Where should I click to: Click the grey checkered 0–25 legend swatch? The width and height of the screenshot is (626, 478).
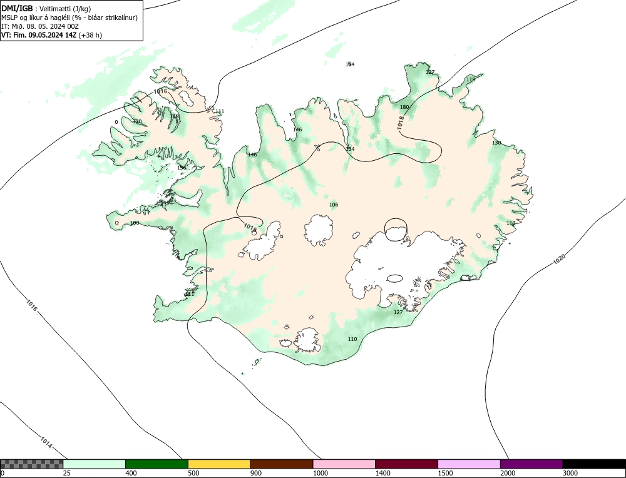(x=31, y=464)
